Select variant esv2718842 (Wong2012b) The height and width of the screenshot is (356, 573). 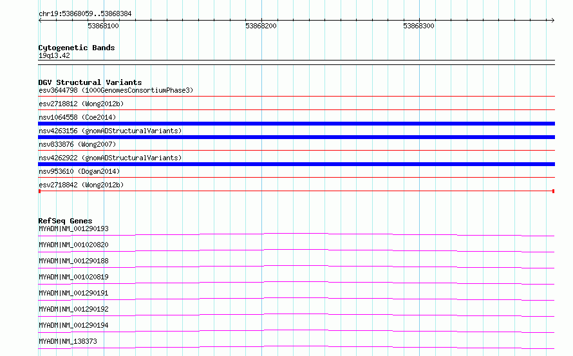tap(81, 185)
